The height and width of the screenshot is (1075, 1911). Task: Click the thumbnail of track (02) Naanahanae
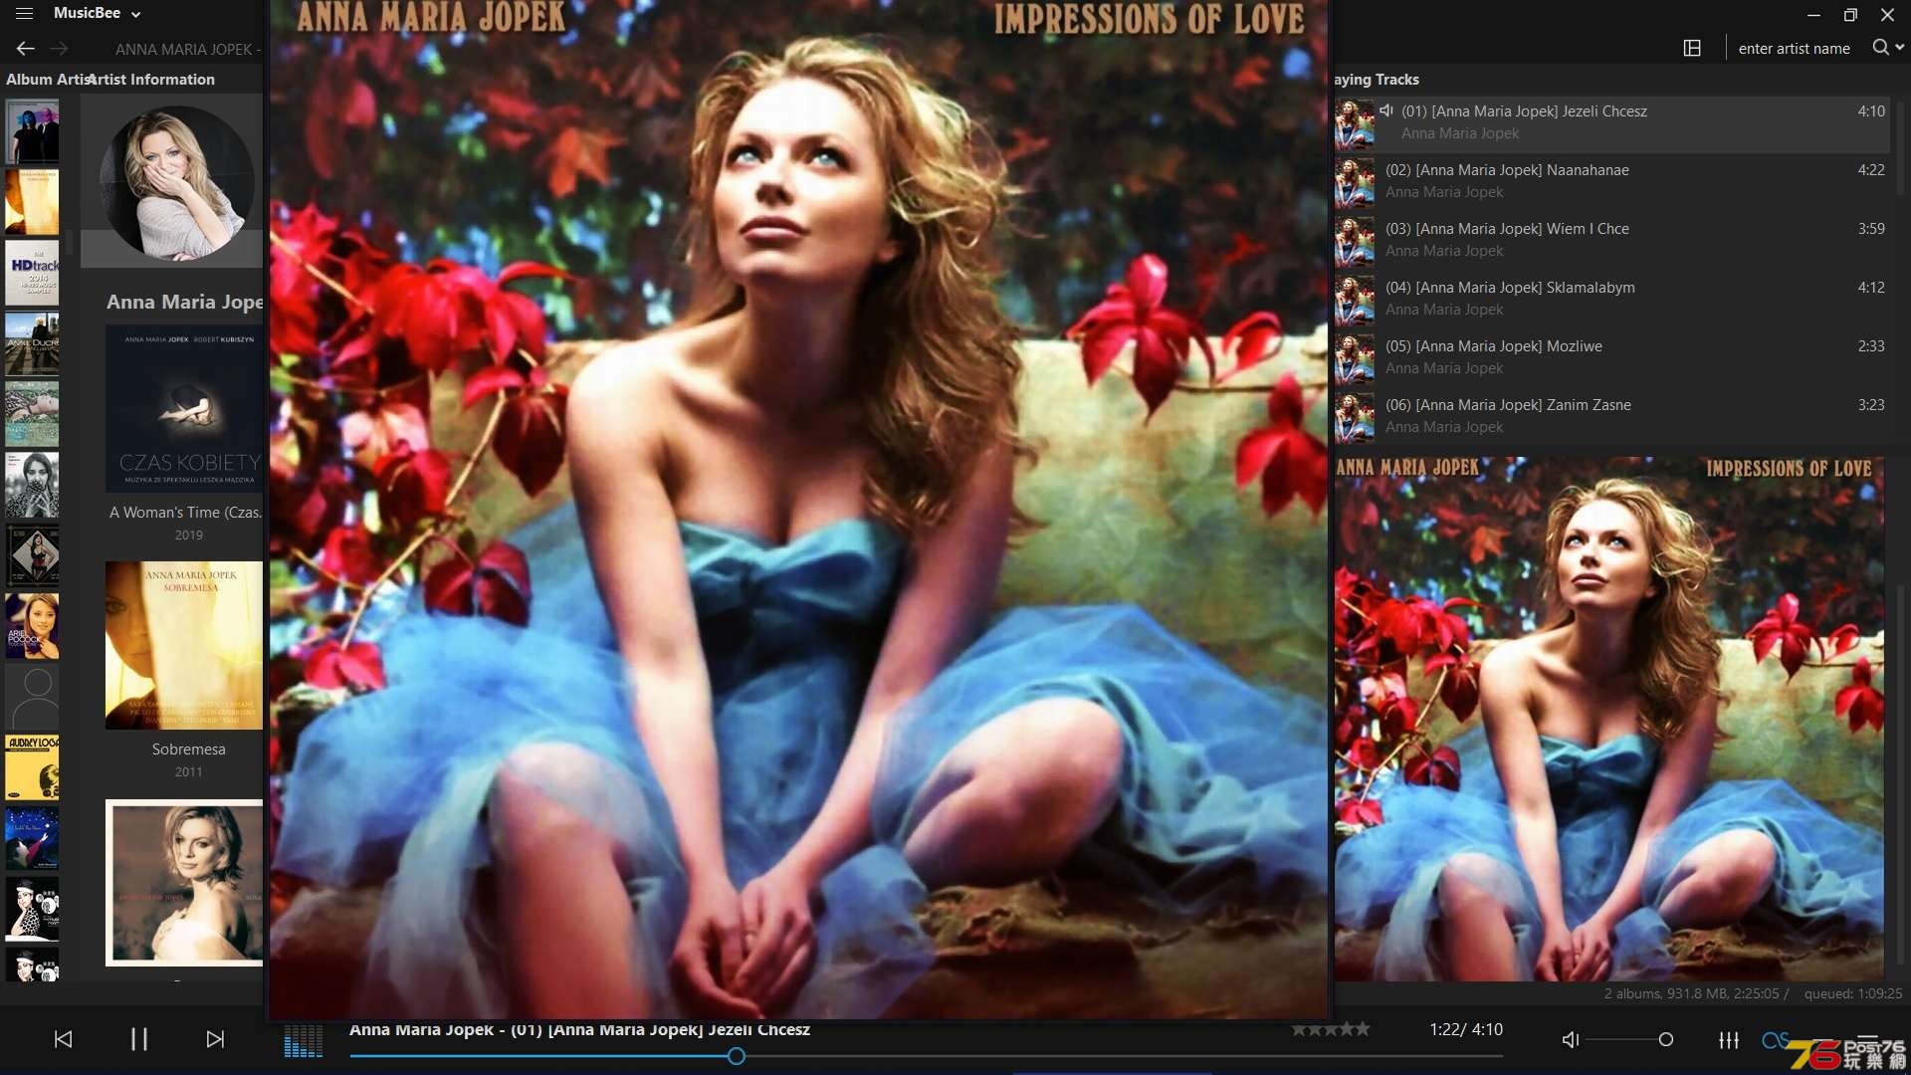pos(1354,182)
